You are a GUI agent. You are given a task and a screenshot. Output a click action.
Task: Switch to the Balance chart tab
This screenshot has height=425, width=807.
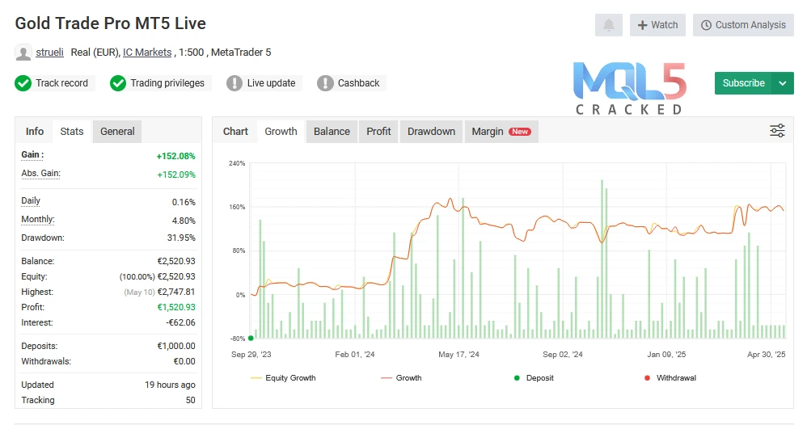[332, 131]
